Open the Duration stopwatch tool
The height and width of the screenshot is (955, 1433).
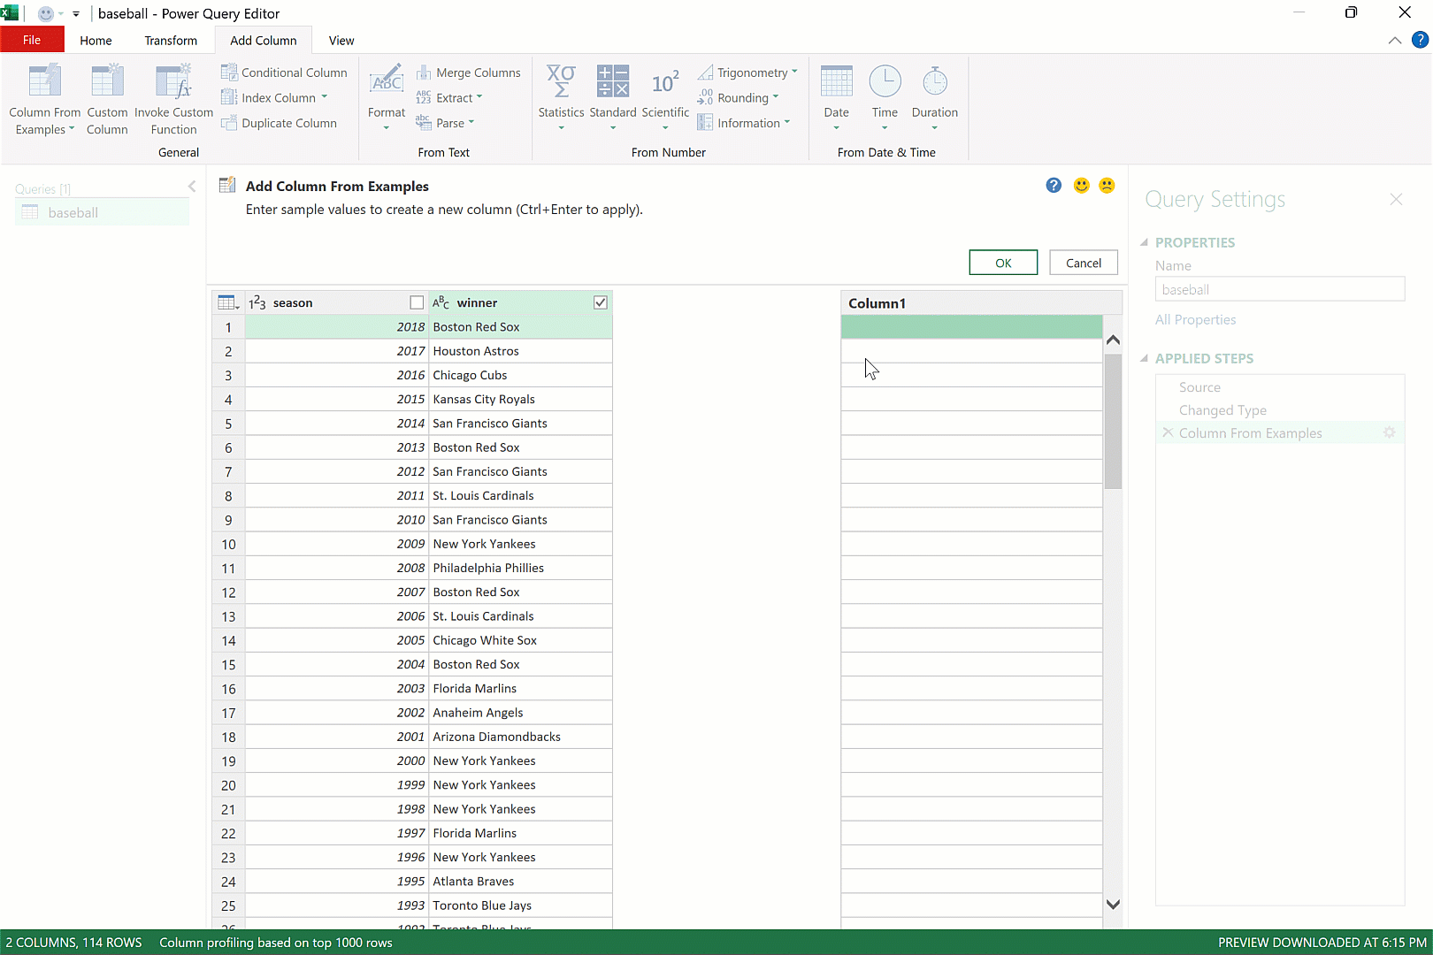point(934,84)
